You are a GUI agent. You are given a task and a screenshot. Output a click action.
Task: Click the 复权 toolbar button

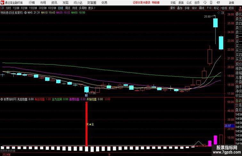[173, 8]
